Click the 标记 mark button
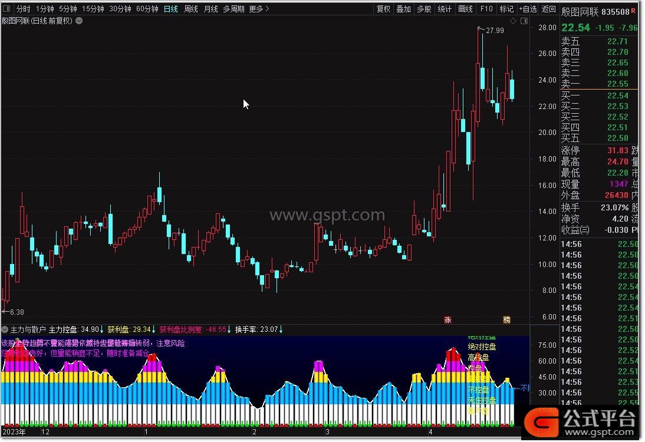Image resolution: width=645 pixels, height=442 pixels. pos(506,9)
